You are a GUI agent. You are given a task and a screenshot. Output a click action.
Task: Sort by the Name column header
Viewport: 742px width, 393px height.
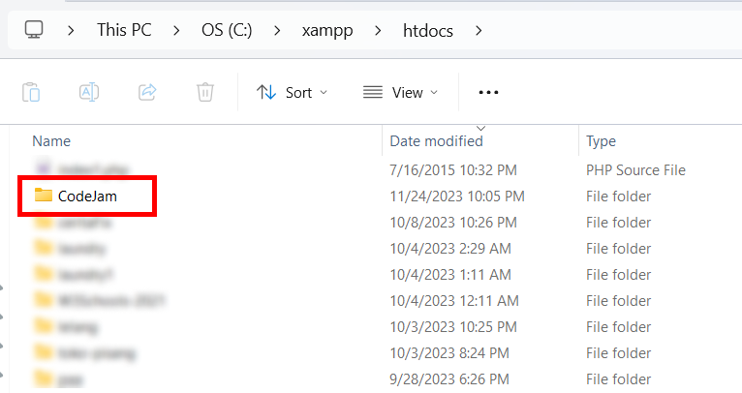[x=51, y=141]
